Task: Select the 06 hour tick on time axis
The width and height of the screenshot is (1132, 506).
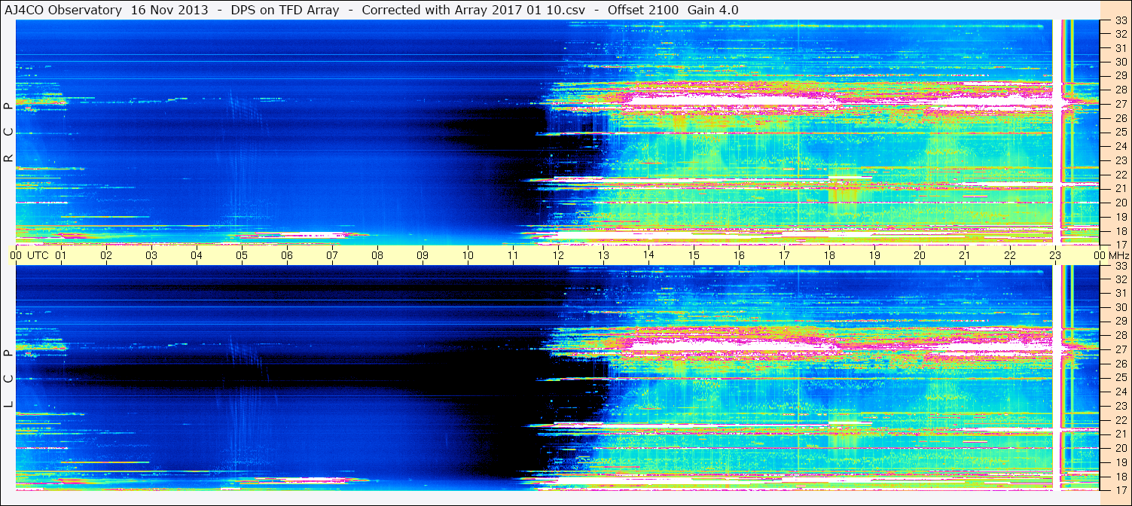Action: (x=287, y=255)
